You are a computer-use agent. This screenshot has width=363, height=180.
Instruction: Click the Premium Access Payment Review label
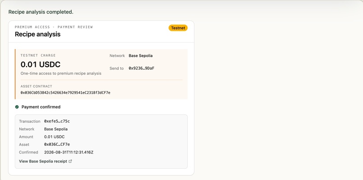pyautogui.click(x=54, y=27)
